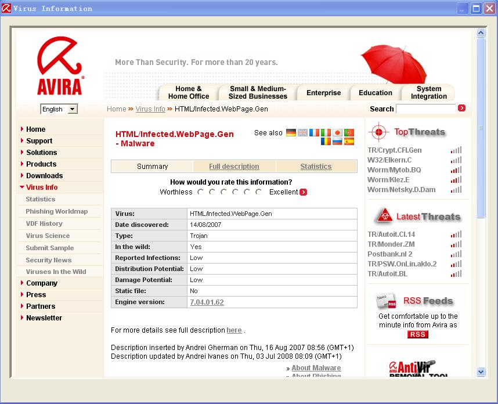
Task: Select the second rating radio button
Action: coord(212,192)
